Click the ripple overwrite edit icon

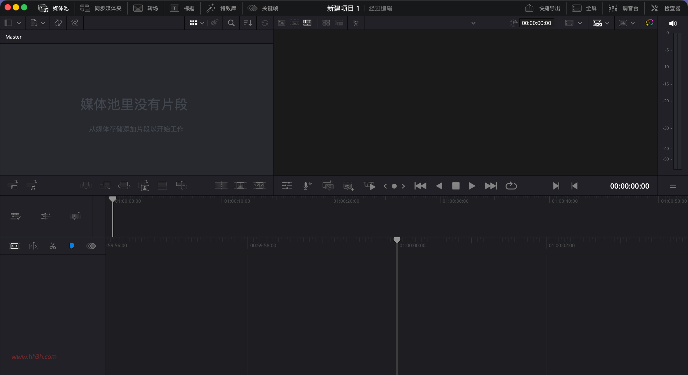pyautogui.click(x=124, y=185)
